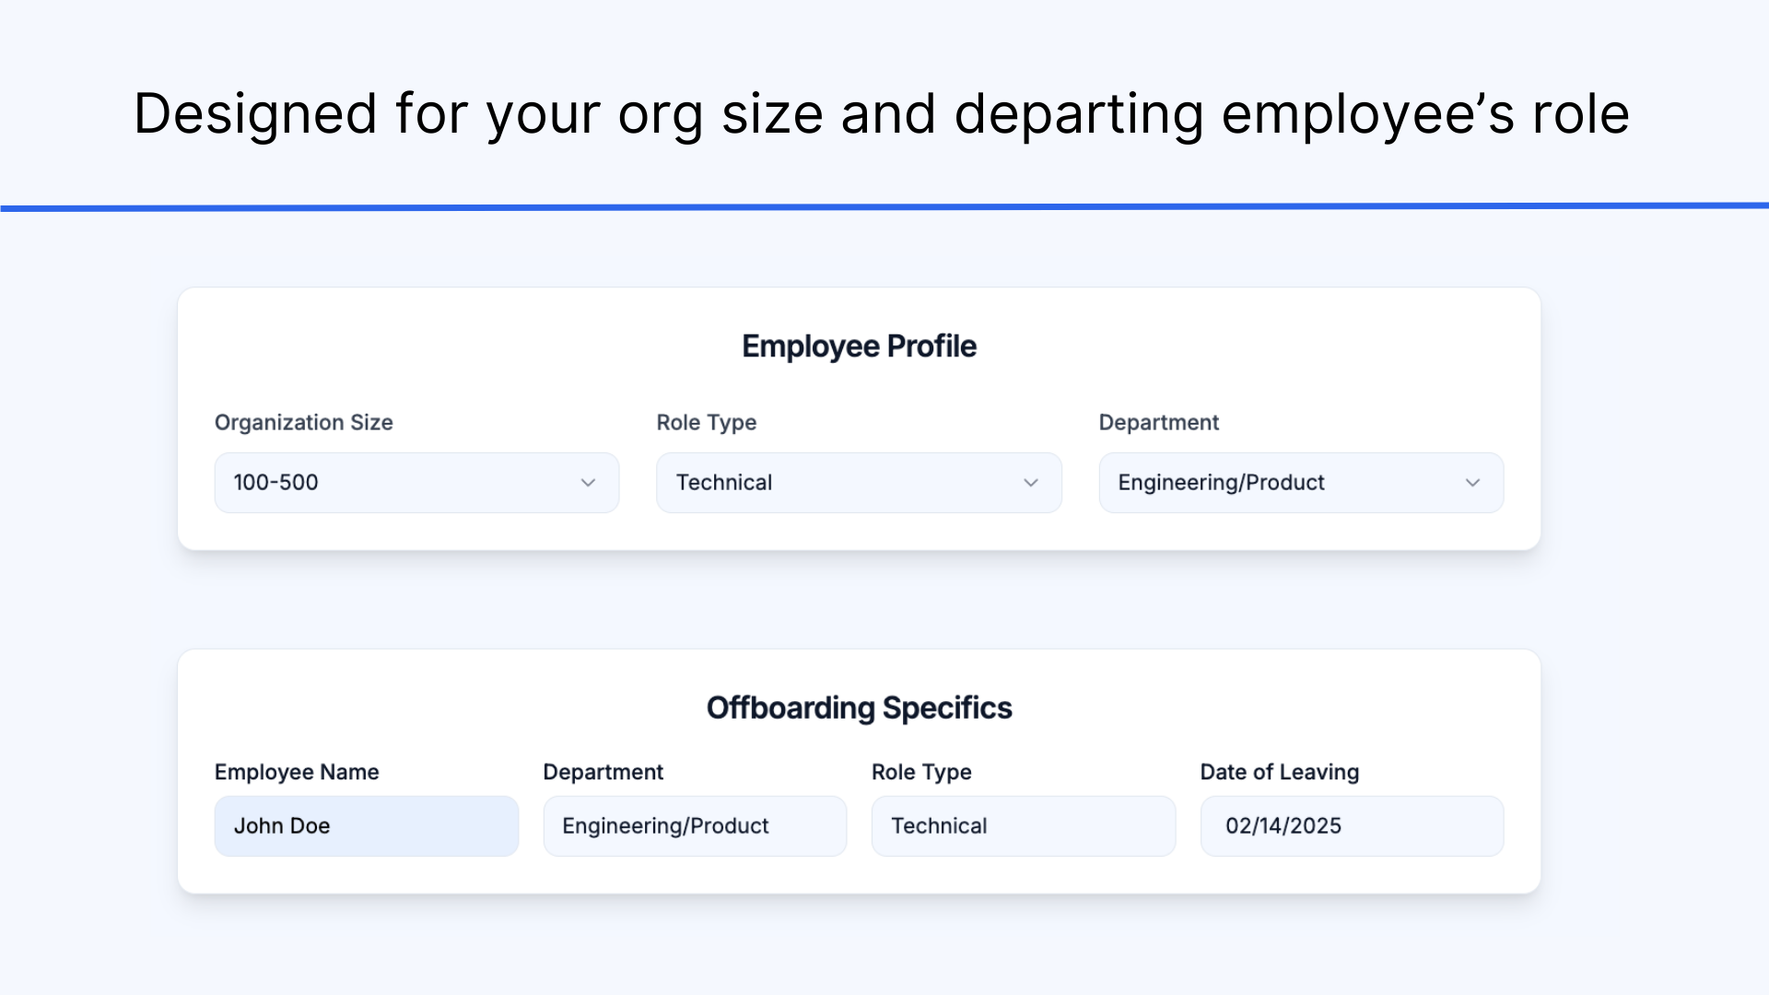The image size is (1769, 995).
Task: Open the Organization Size dropdown showing 100-500
Action: pos(416,483)
